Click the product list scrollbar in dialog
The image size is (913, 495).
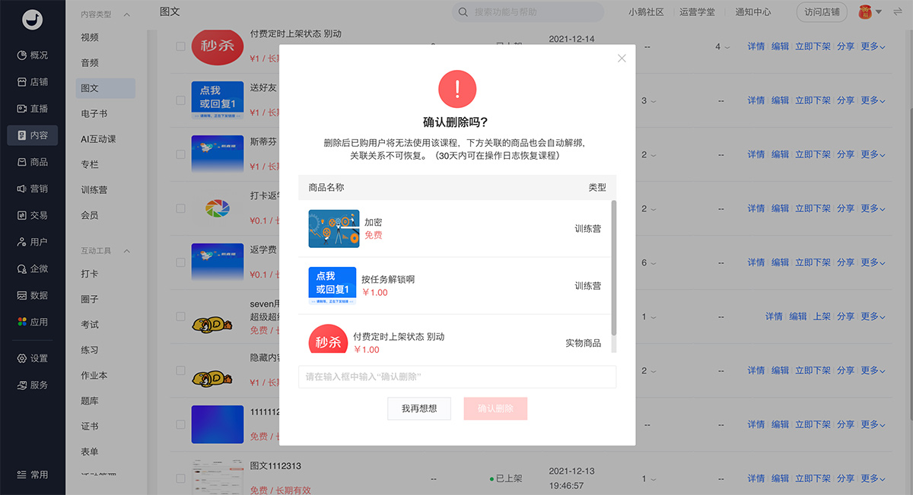coord(613,266)
